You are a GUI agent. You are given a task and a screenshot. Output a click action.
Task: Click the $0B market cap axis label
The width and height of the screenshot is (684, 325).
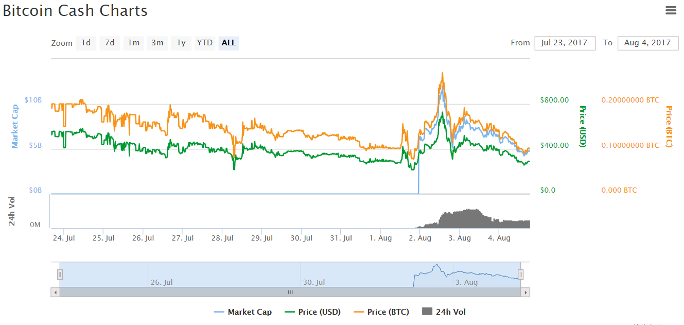(x=35, y=190)
